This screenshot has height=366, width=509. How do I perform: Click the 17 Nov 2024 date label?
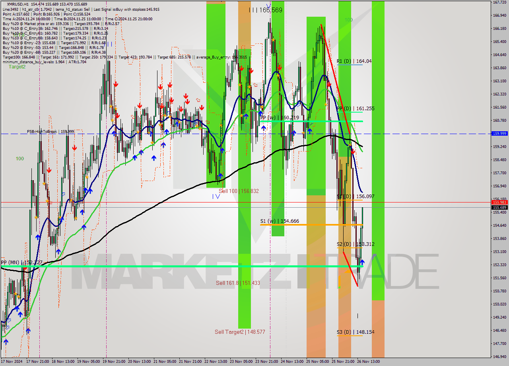(12, 362)
